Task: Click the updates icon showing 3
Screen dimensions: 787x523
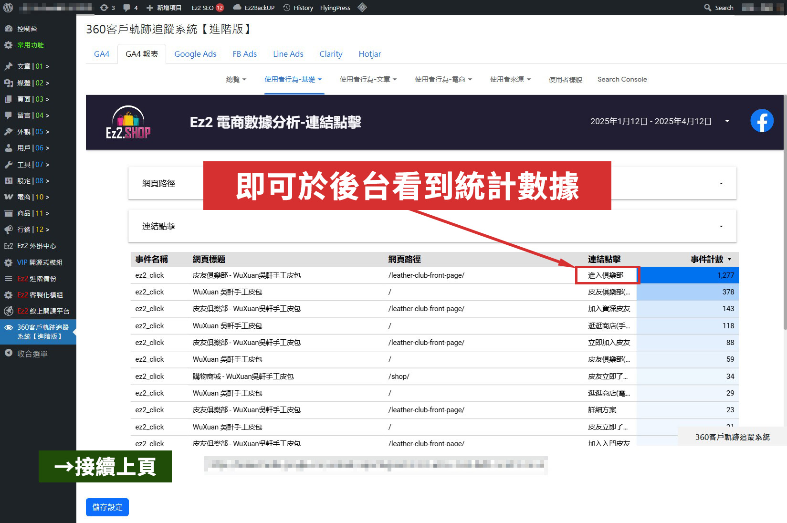Action: [104, 8]
